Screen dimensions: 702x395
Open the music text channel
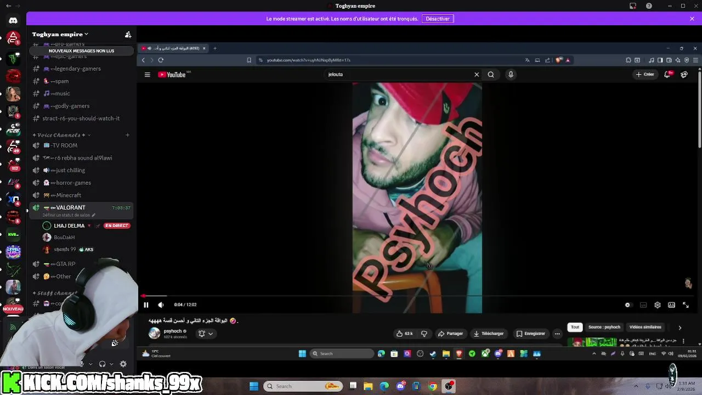click(81, 93)
